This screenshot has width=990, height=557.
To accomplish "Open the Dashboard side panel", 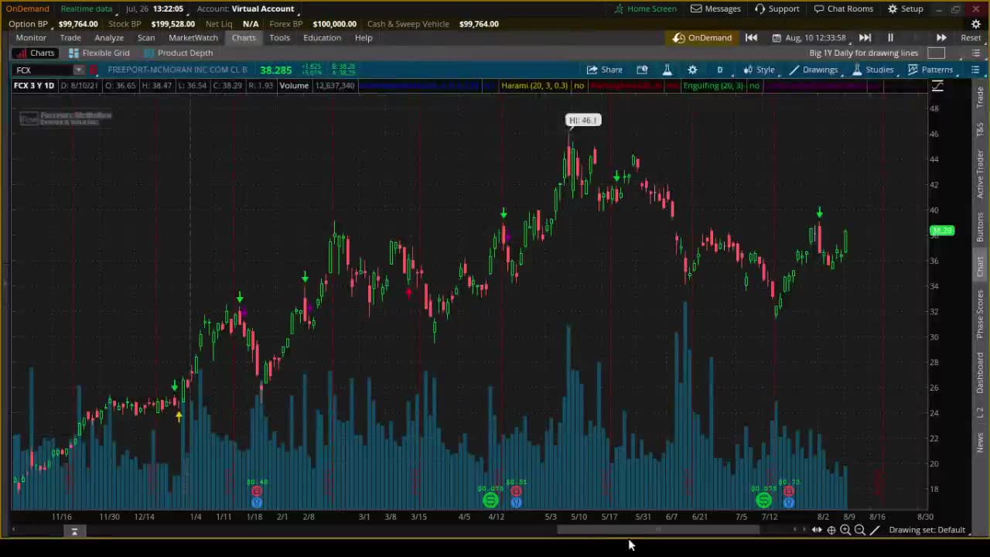I will (980, 374).
